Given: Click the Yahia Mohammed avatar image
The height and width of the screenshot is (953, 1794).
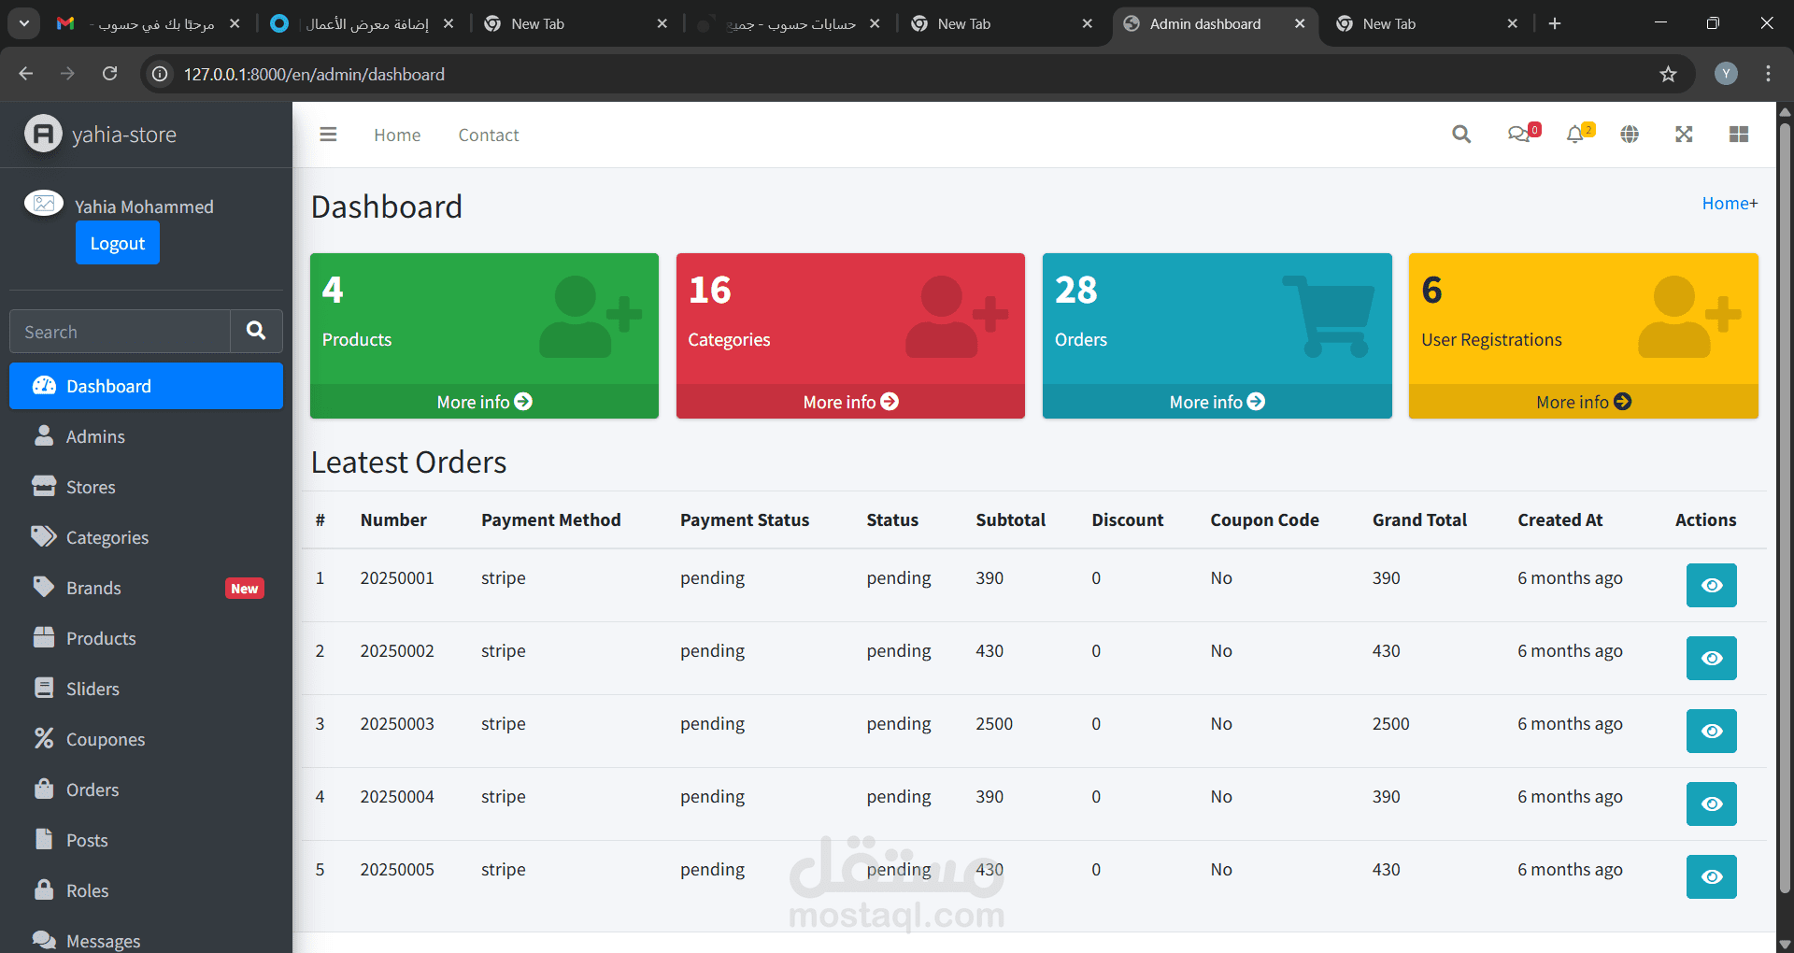Looking at the screenshot, I should pyautogui.click(x=44, y=204).
